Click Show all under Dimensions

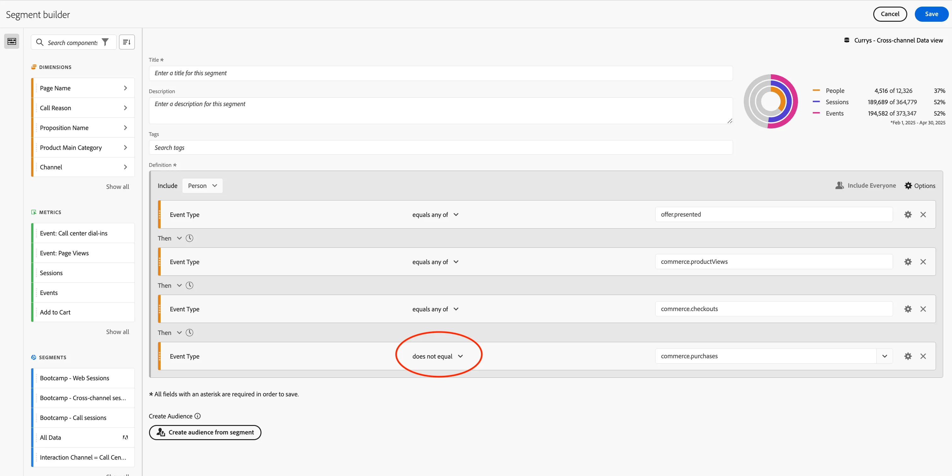[x=118, y=187]
